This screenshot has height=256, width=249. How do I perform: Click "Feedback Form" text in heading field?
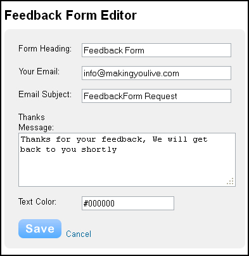point(114,50)
